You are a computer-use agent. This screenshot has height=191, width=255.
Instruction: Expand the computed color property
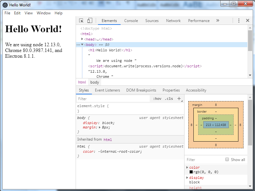(x=187, y=167)
